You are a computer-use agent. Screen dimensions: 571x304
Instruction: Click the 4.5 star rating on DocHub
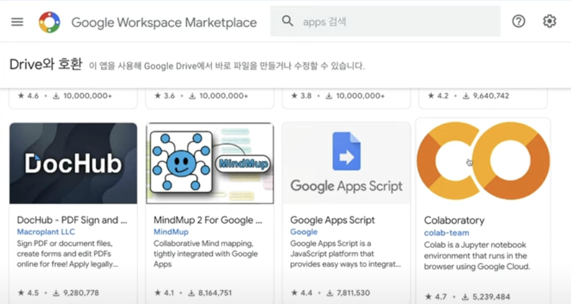pos(28,292)
